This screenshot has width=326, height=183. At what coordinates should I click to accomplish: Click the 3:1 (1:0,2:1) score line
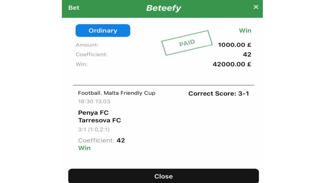pos(94,130)
